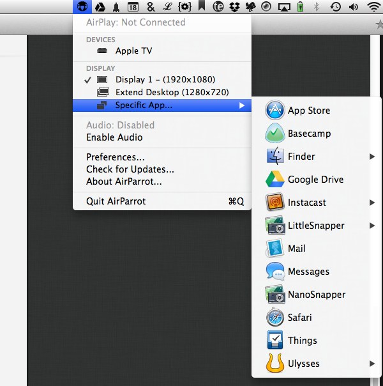Select Safari label in the app list
383x386 pixels.
pos(299,318)
